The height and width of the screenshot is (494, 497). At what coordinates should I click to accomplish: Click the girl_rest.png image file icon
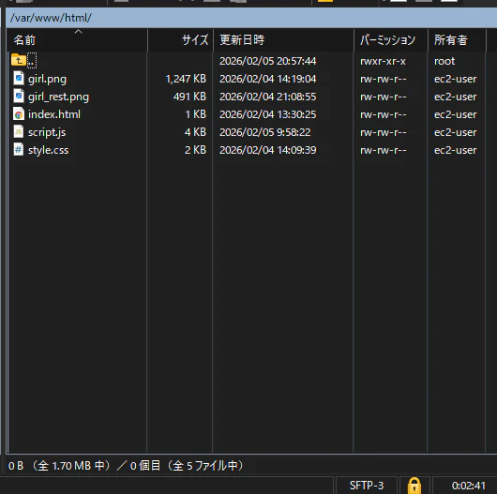tap(19, 96)
